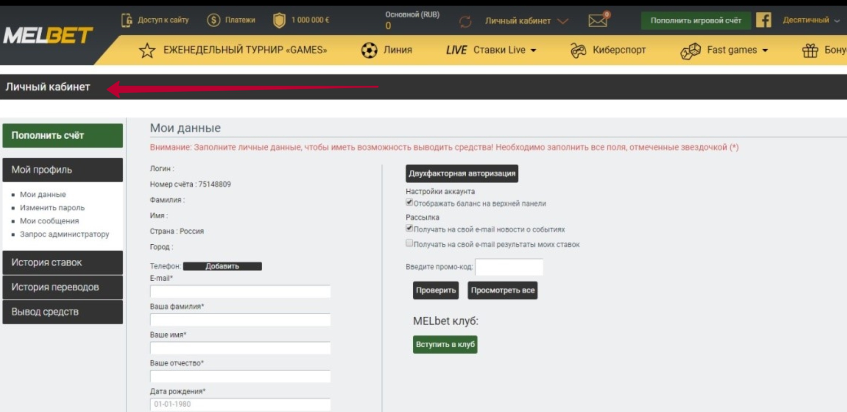Screen dimensions: 847x412
Task: Click Основной (RUB) balance text
Action: tap(412, 15)
